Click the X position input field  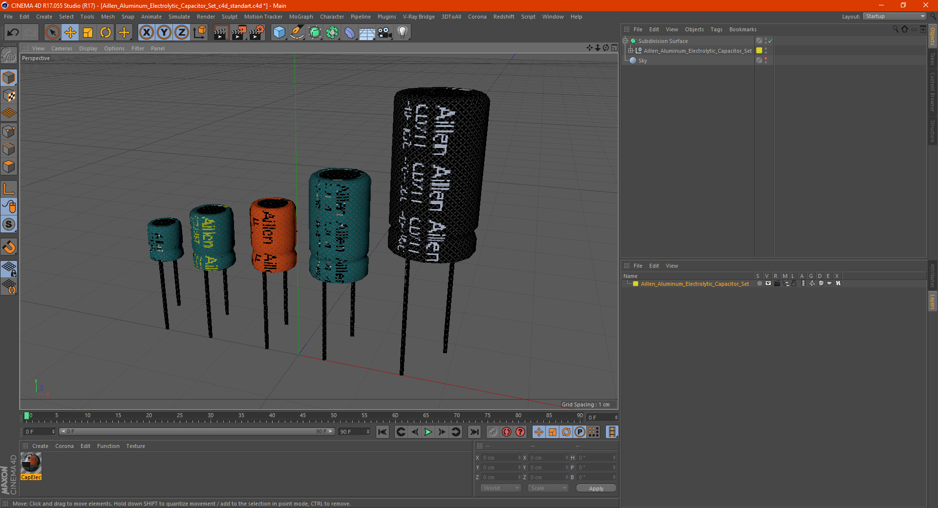click(x=500, y=458)
